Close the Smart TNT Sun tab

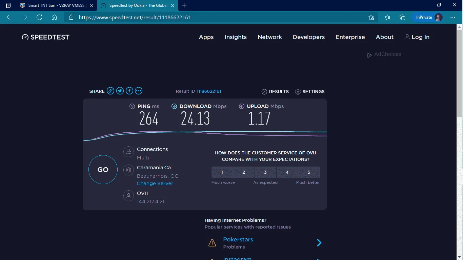[x=92, y=5]
